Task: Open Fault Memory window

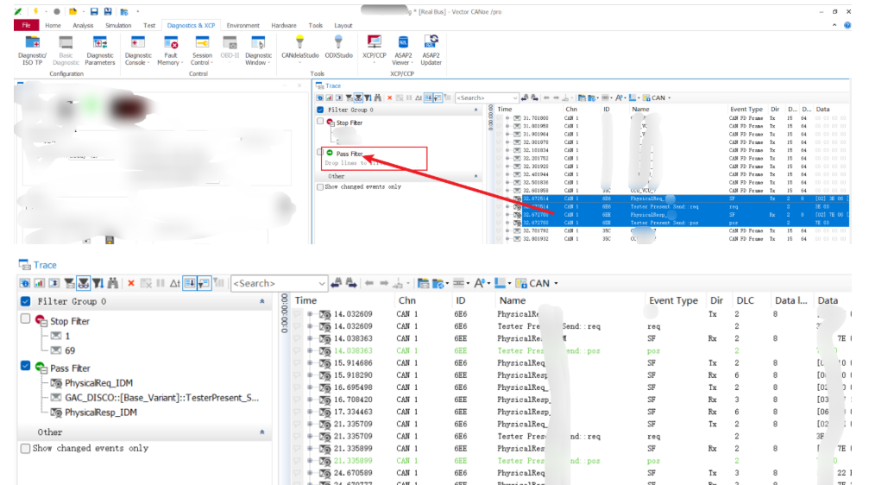Action: [171, 50]
